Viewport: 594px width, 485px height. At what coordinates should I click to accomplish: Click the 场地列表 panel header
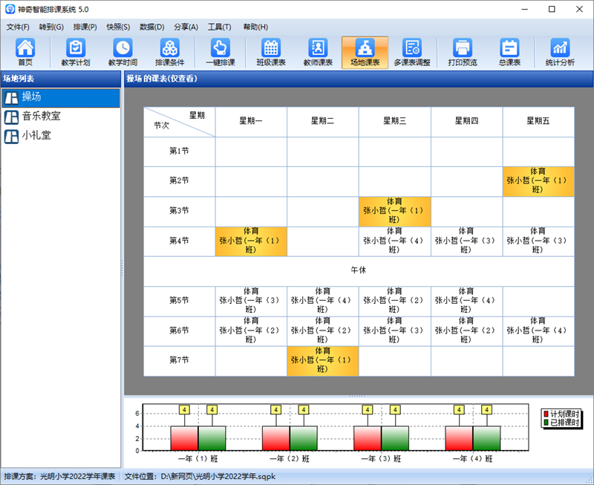pyautogui.click(x=61, y=79)
